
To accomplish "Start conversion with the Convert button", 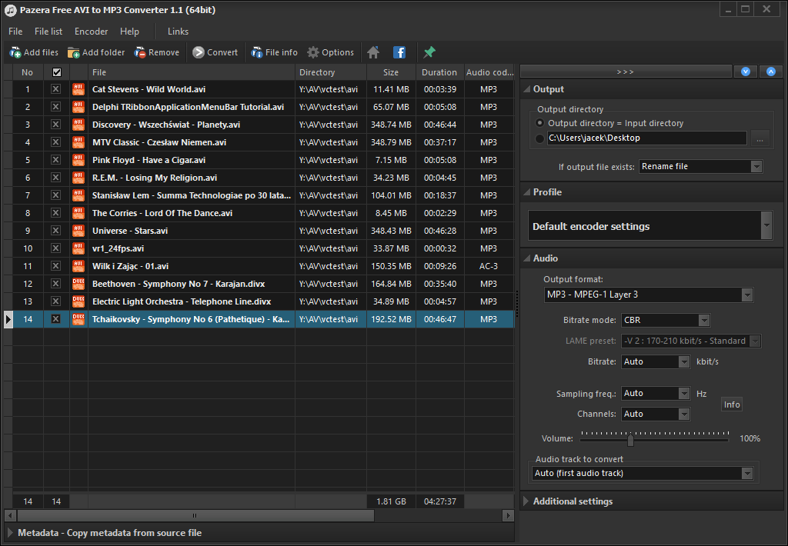I will tap(215, 52).
